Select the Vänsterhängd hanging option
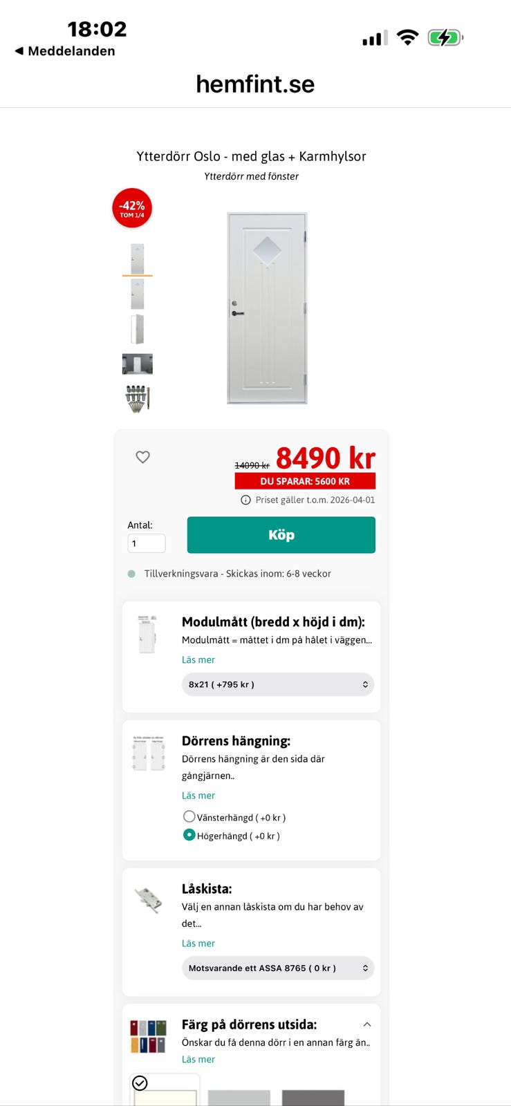This screenshot has width=511, height=1106. (x=189, y=816)
